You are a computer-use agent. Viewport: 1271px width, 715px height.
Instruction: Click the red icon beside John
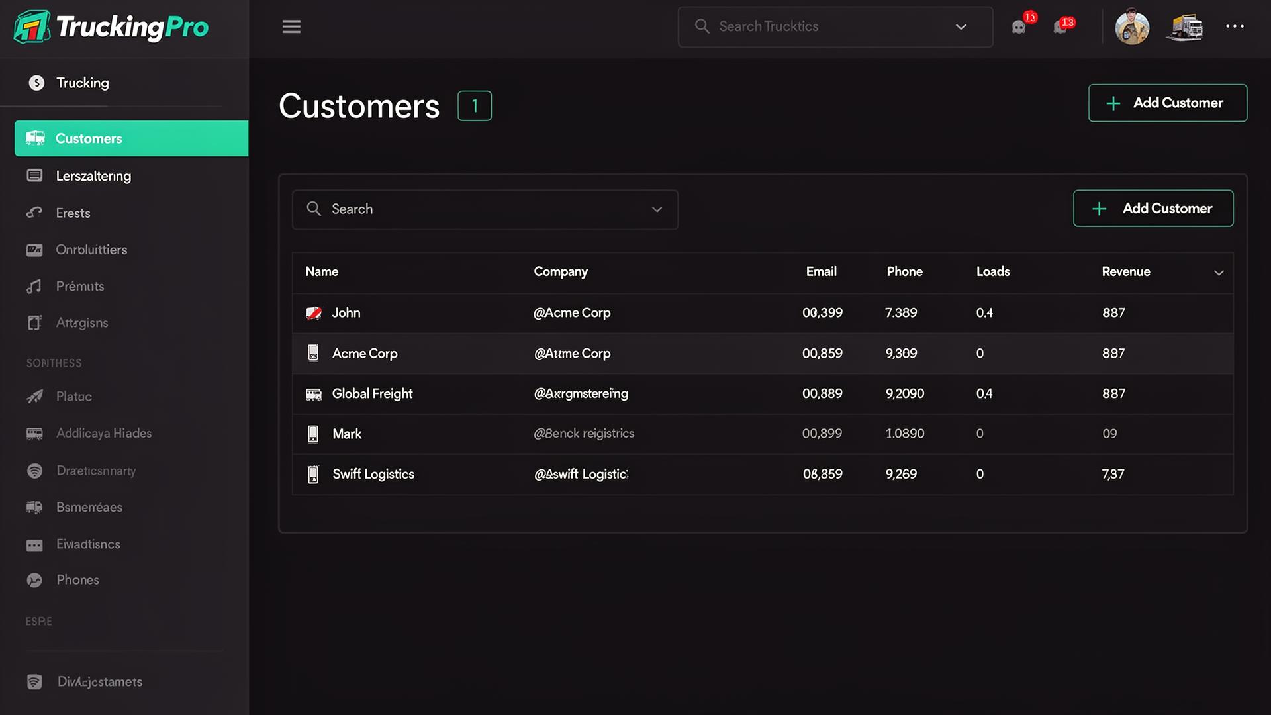[x=314, y=313]
